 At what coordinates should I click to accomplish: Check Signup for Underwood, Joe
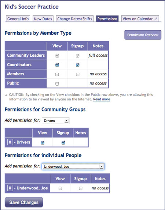point(81,188)
